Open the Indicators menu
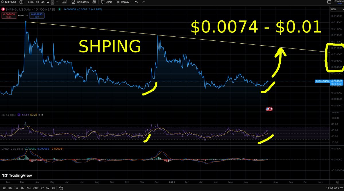 [x=80, y=2]
